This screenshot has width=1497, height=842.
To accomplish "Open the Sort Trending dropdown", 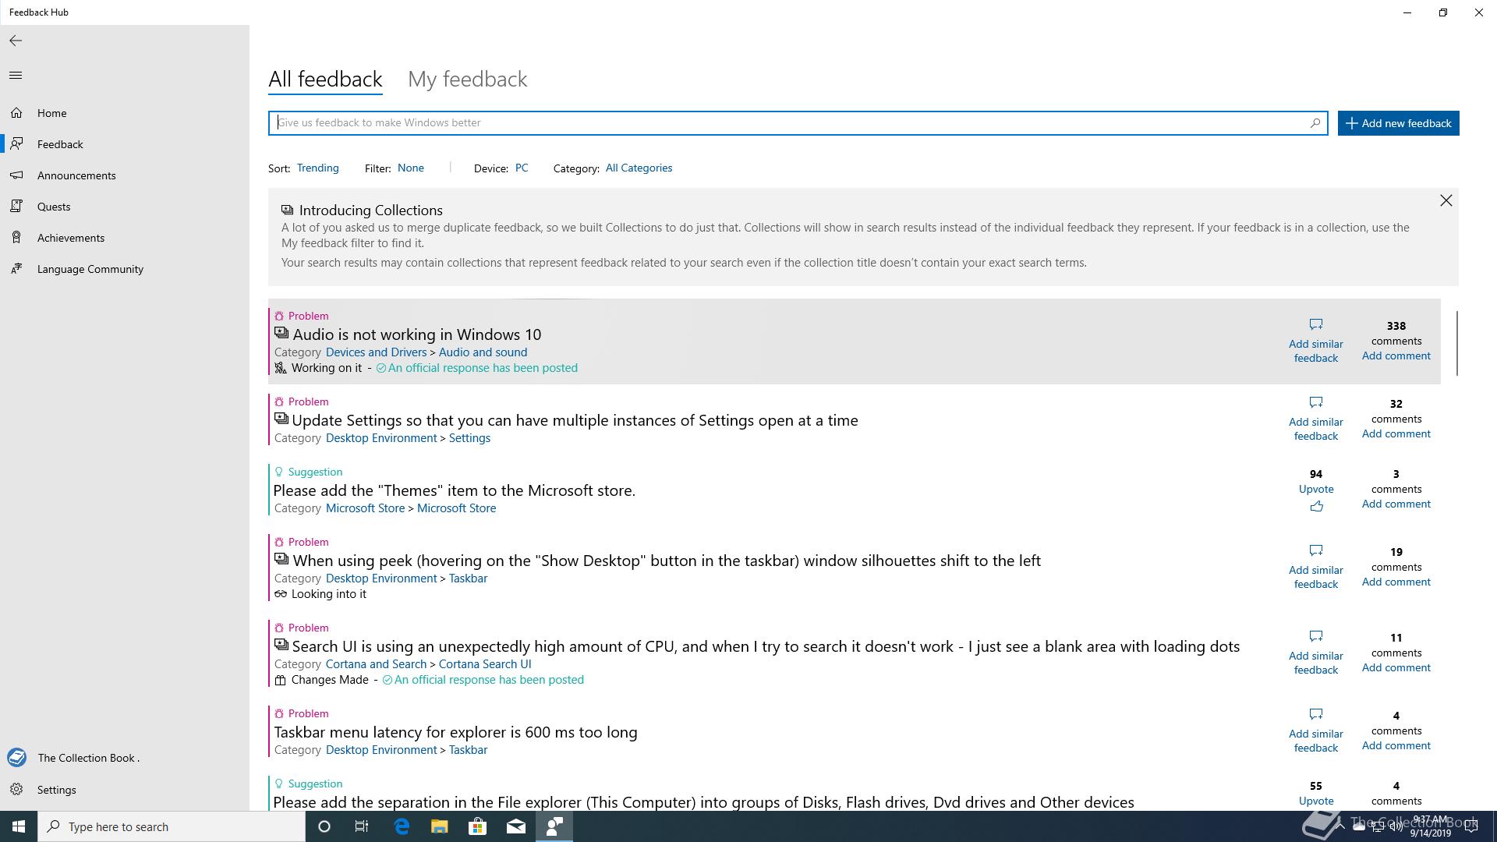I will [x=318, y=168].
